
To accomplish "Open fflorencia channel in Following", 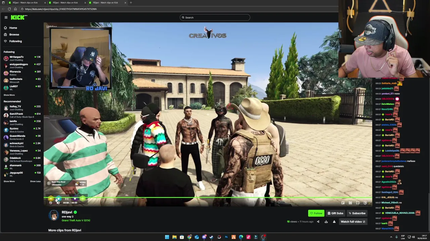I will pyautogui.click(x=22, y=73).
